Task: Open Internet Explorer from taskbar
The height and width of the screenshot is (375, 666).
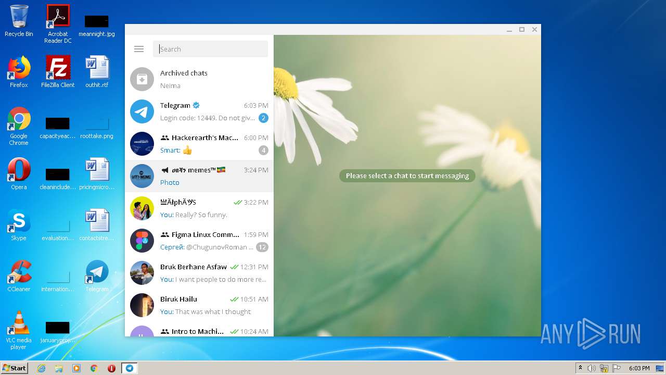Action: point(42,368)
